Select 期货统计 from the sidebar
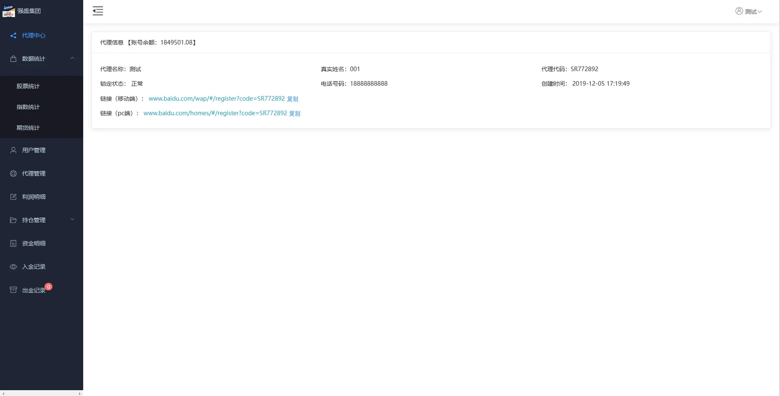Screen dimensions: 780x396 (x=28, y=128)
